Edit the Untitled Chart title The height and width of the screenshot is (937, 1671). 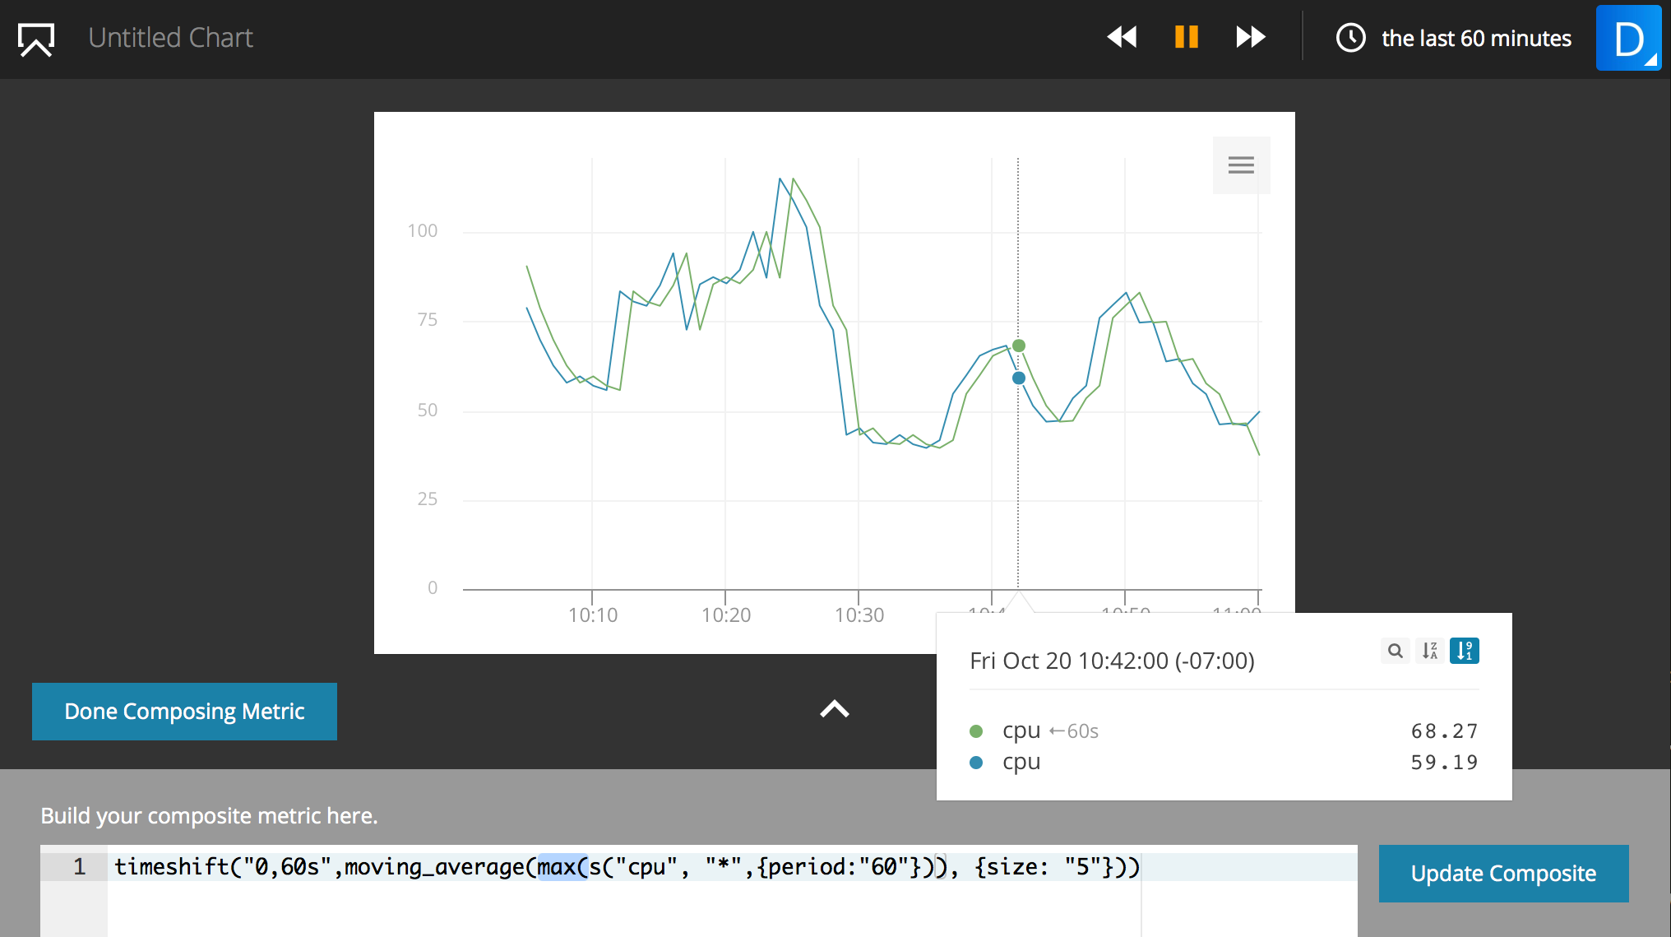click(x=170, y=38)
